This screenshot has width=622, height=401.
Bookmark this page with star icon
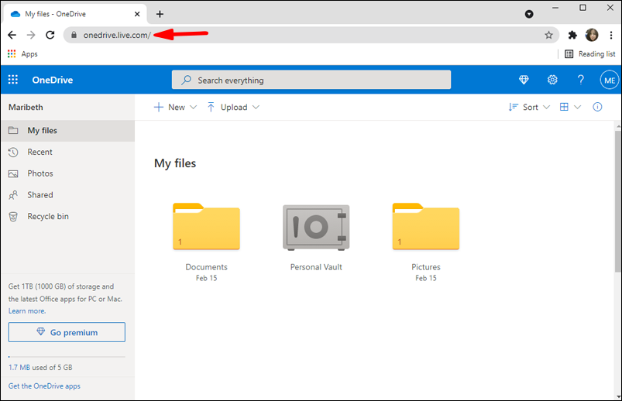[548, 35]
